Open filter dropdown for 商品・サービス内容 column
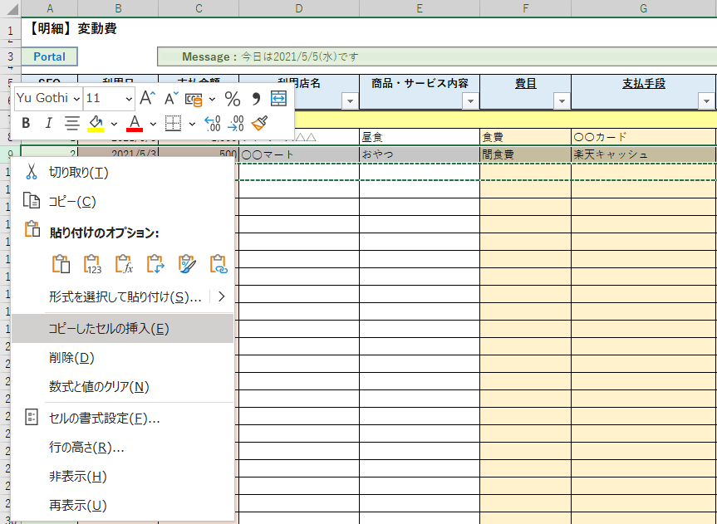Screen dimensions: 717x524 coord(470,100)
